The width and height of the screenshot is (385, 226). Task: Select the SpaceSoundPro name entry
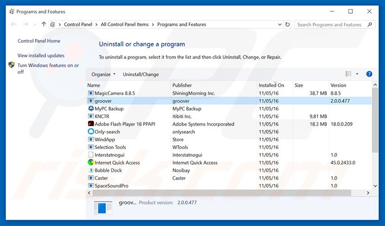pos(112,186)
